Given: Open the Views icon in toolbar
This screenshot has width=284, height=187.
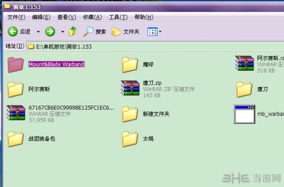Looking at the screenshot, I should coord(152,32).
